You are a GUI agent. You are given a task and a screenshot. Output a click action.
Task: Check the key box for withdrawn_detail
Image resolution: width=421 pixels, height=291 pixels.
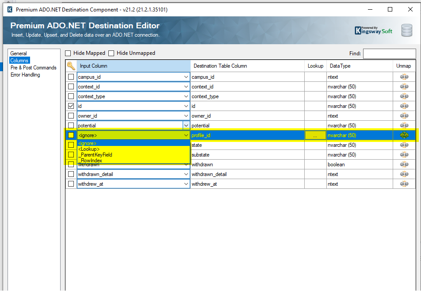(x=71, y=174)
